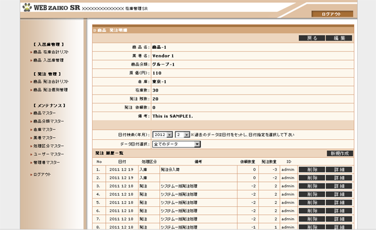Viewport: 376px width, 230px height.
Task: Go to ユーザーマスター in sidebar
Action: (x=48, y=154)
